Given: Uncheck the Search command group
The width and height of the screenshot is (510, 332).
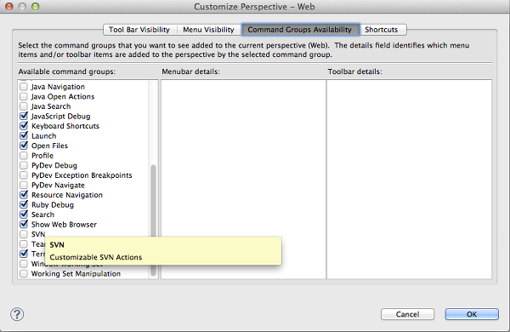Looking at the screenshot, I should [x=24, y=215].
